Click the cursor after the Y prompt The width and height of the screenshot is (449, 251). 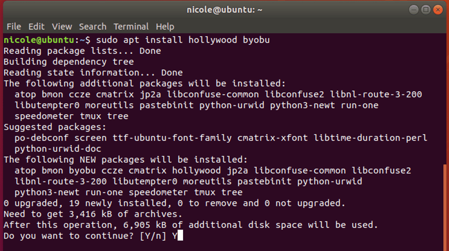click(180, 236)
